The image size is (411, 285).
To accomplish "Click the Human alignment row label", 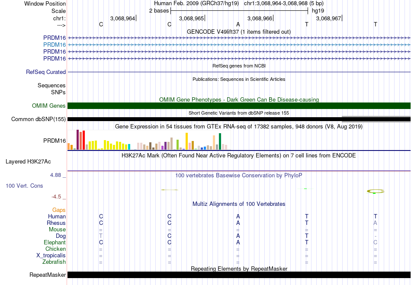I will click(x=57, y=216).
